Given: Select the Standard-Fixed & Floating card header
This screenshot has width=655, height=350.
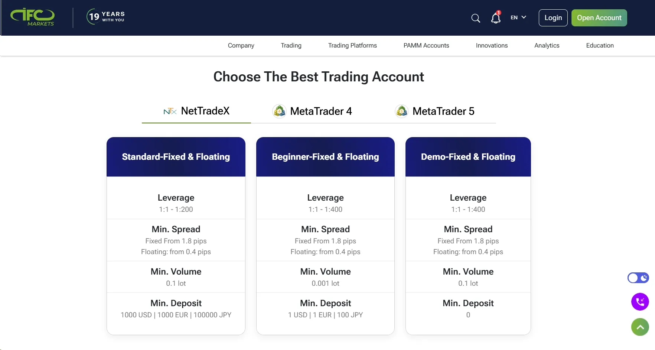Looking at the screenshot, I should pos(176,157).
